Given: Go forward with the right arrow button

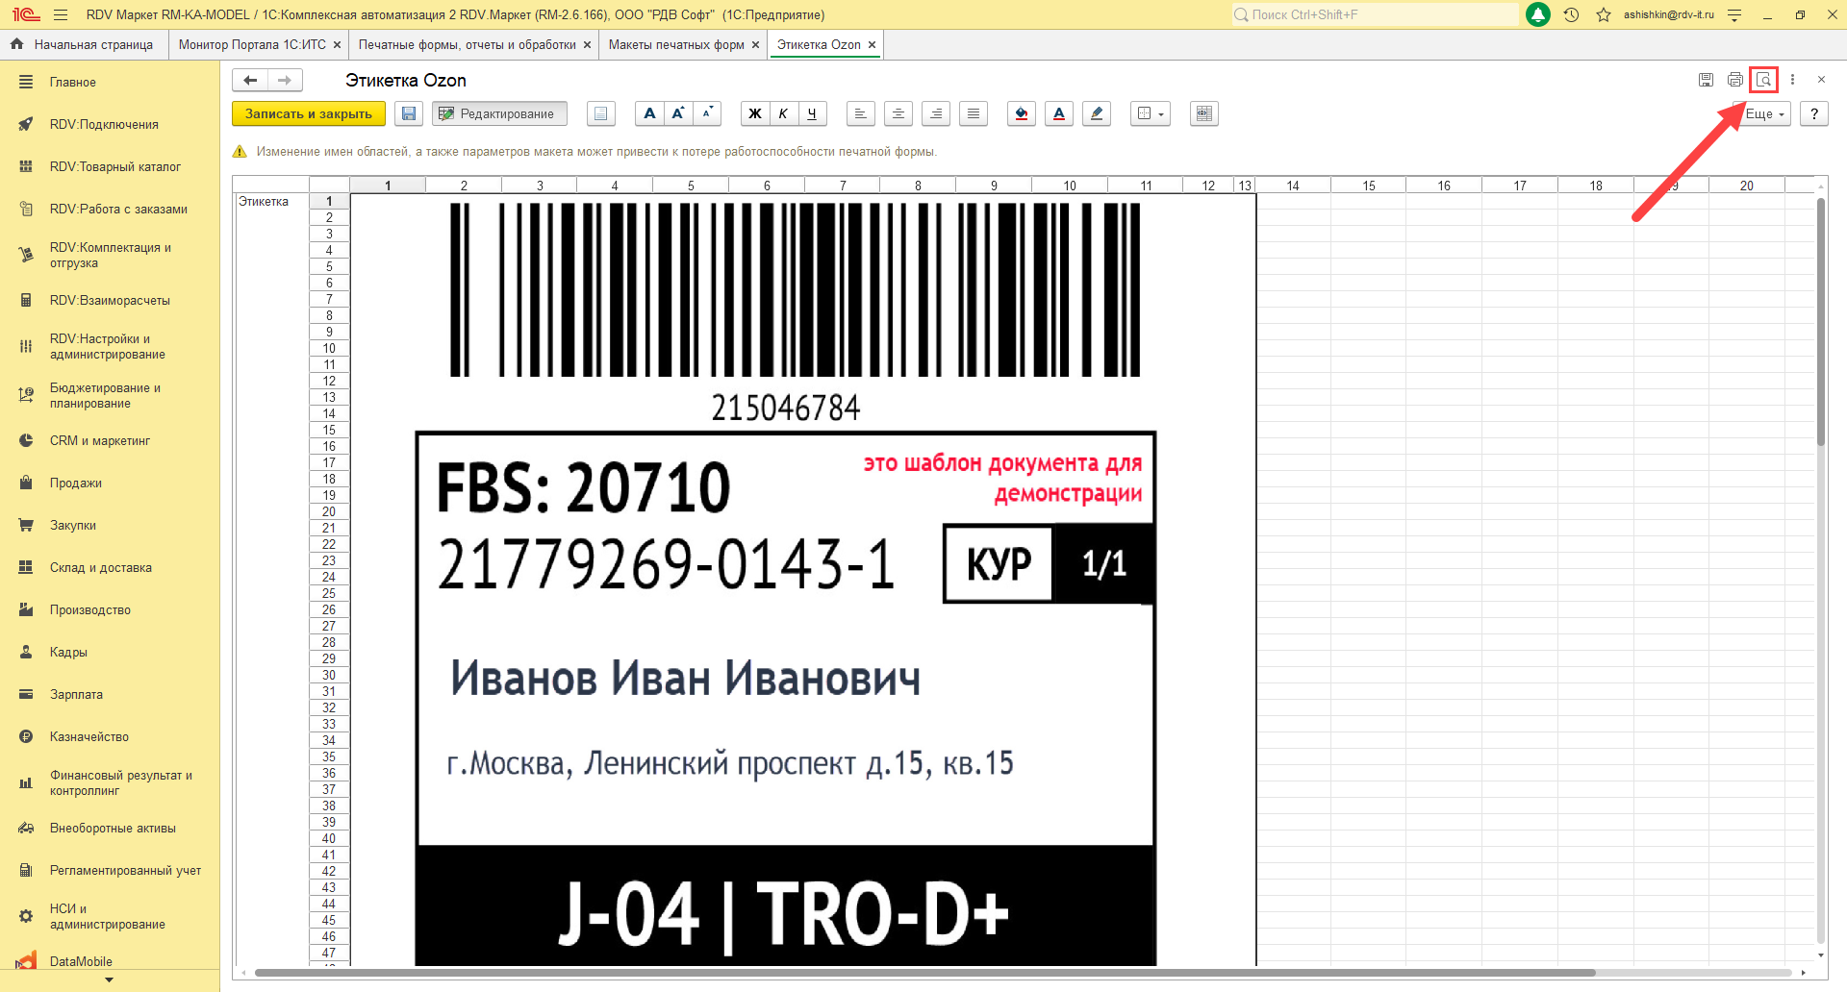Looking at the screenshot, I should pos(285,80).
